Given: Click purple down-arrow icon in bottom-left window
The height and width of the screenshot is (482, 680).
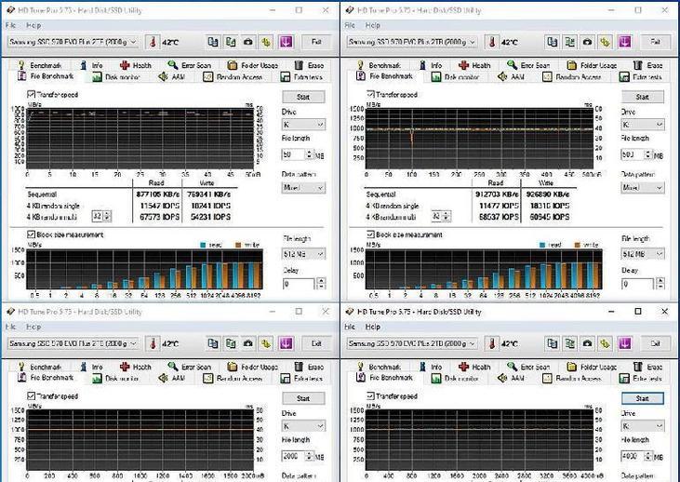Looking at the screenshot, I should [x=286, y=343].
